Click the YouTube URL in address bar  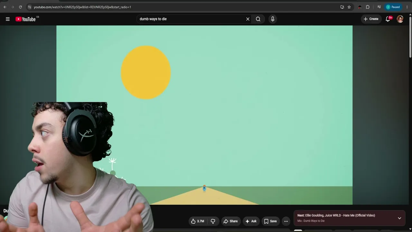[x=82, y=7]
